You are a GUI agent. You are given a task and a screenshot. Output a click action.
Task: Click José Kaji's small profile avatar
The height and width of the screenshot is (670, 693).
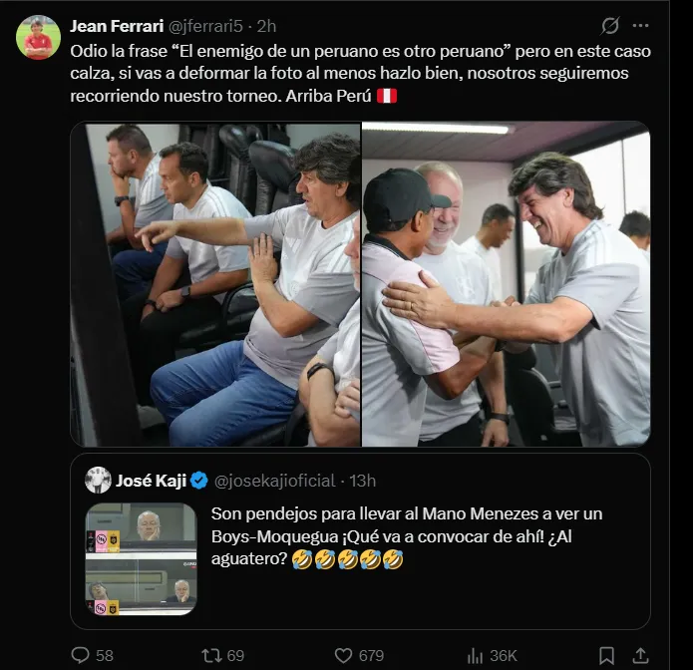point(98,480)
